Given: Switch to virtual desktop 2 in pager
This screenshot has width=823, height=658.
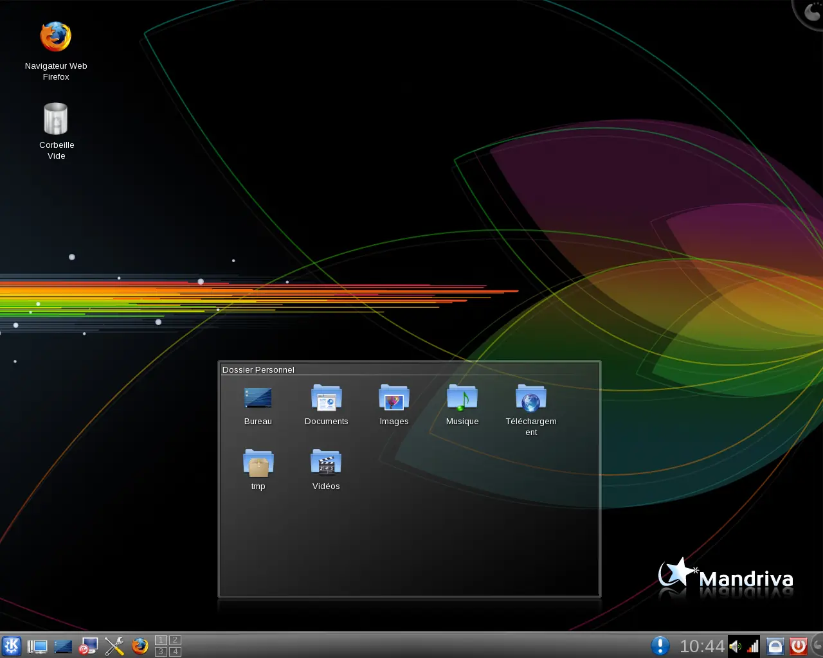Looking at the screenshot, I should [175, 640].
